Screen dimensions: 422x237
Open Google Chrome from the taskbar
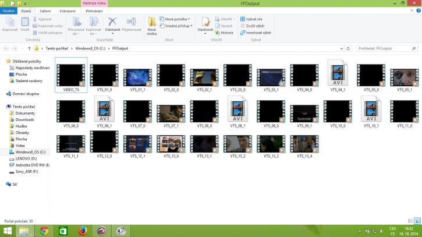(x=44, y=231)
